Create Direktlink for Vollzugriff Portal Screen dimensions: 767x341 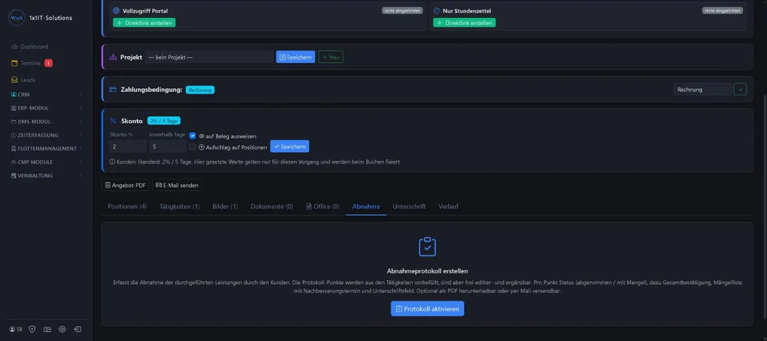144,22
